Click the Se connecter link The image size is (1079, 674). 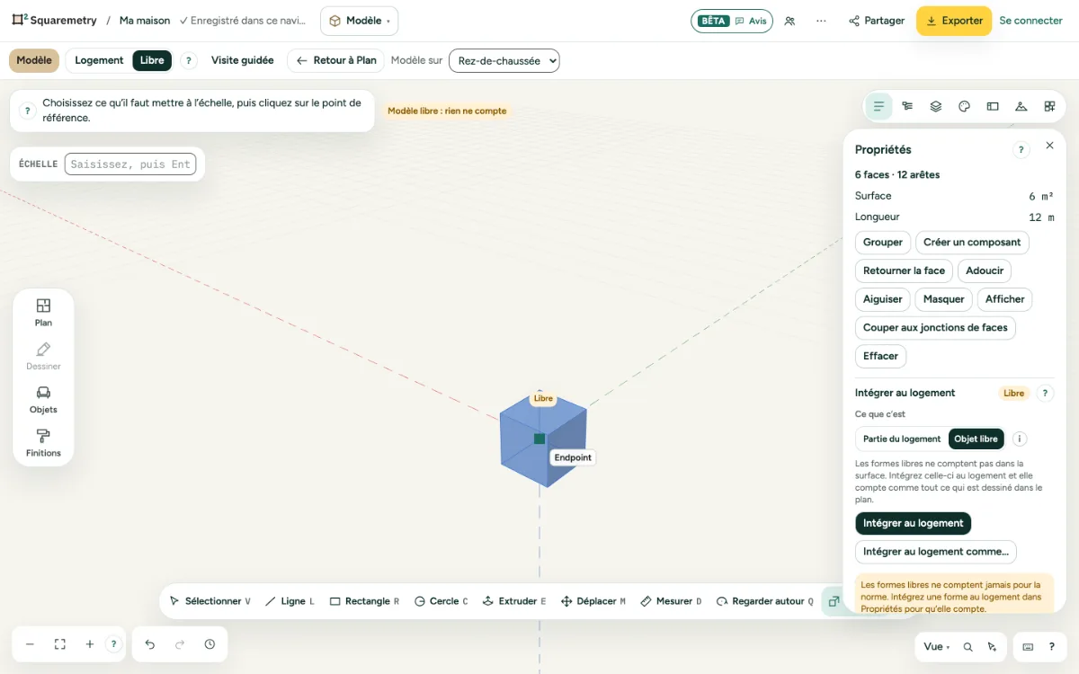pyautogui.click(x=1031, y=21)
